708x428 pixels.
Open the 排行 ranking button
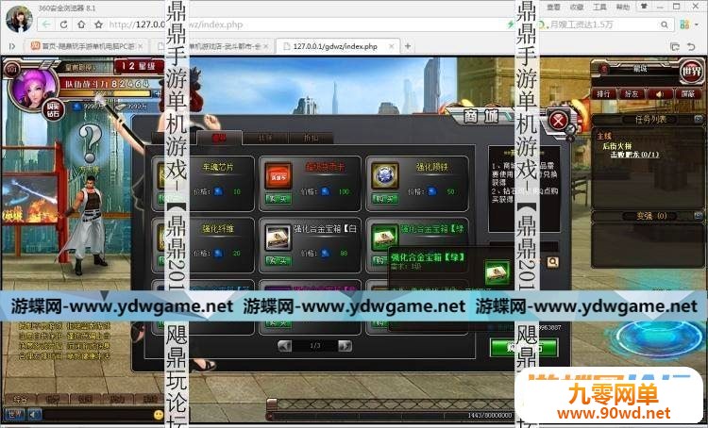[x=603, y=94]
